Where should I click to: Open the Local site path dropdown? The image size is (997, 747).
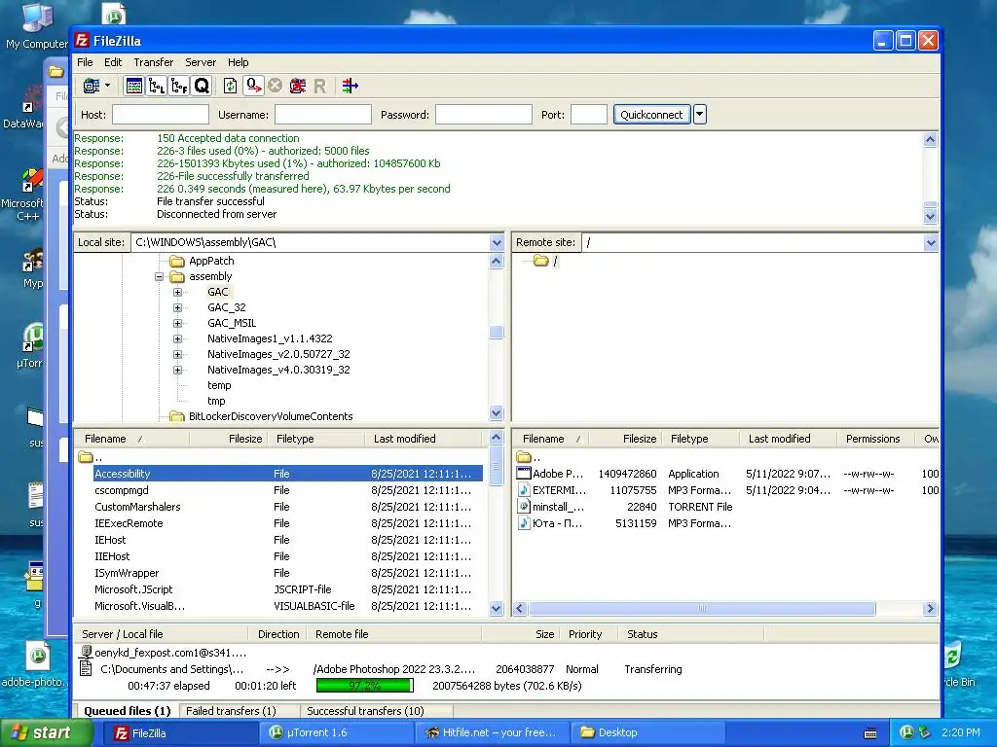(497, 242)
